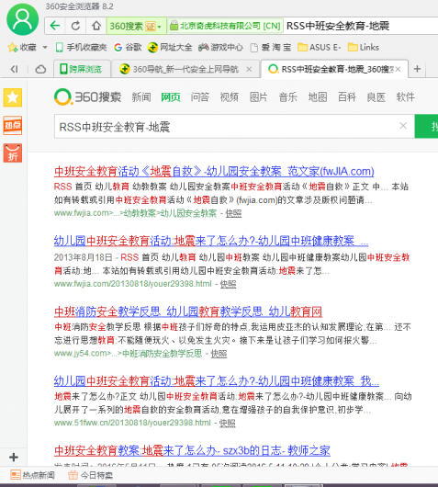
Task: Click the www.jy54.com green URL text
Action: coord(128,354)
